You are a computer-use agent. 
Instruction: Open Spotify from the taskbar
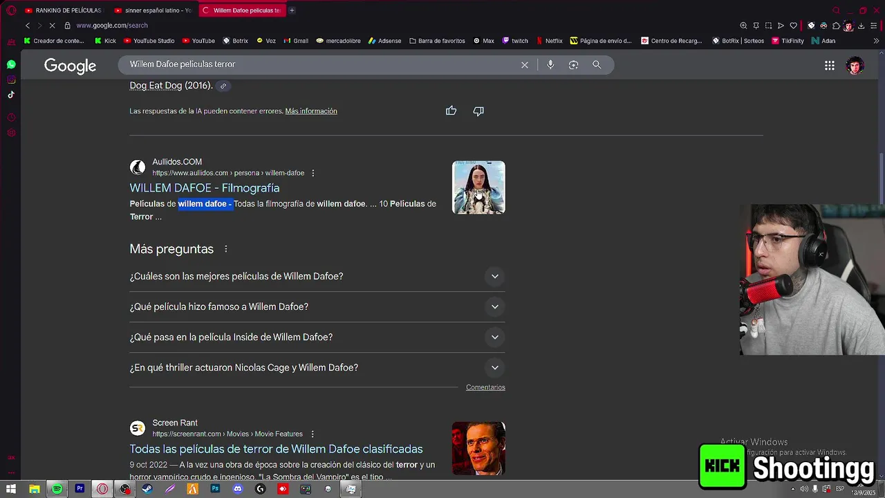tap(57, 489)
